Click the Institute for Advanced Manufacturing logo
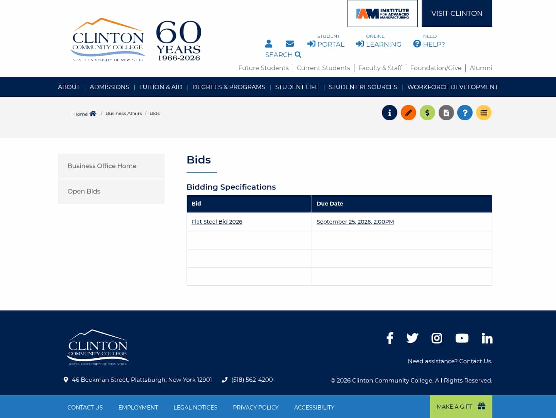 (x=383, y=13)
